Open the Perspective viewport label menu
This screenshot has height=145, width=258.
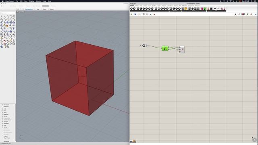(20, 12)
